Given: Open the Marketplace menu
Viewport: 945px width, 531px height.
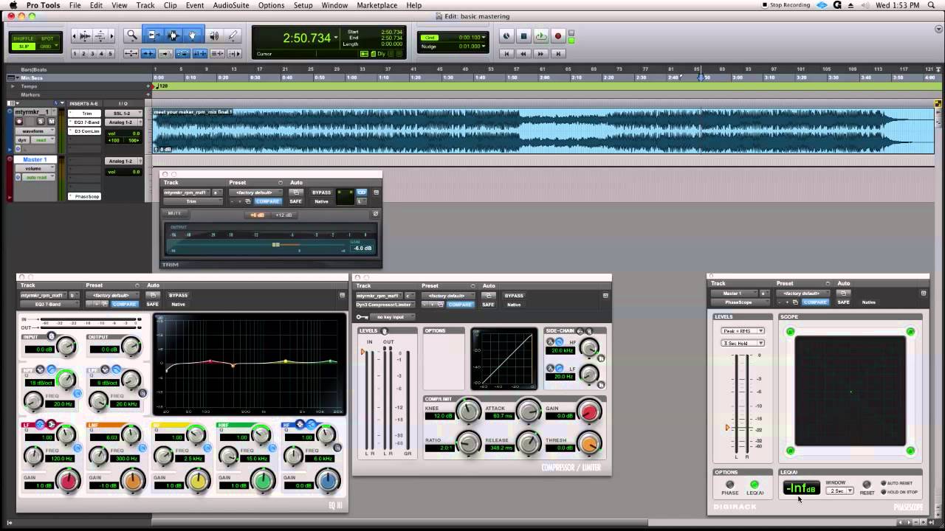Looking at the screenshot, I should tap(377, 5).
